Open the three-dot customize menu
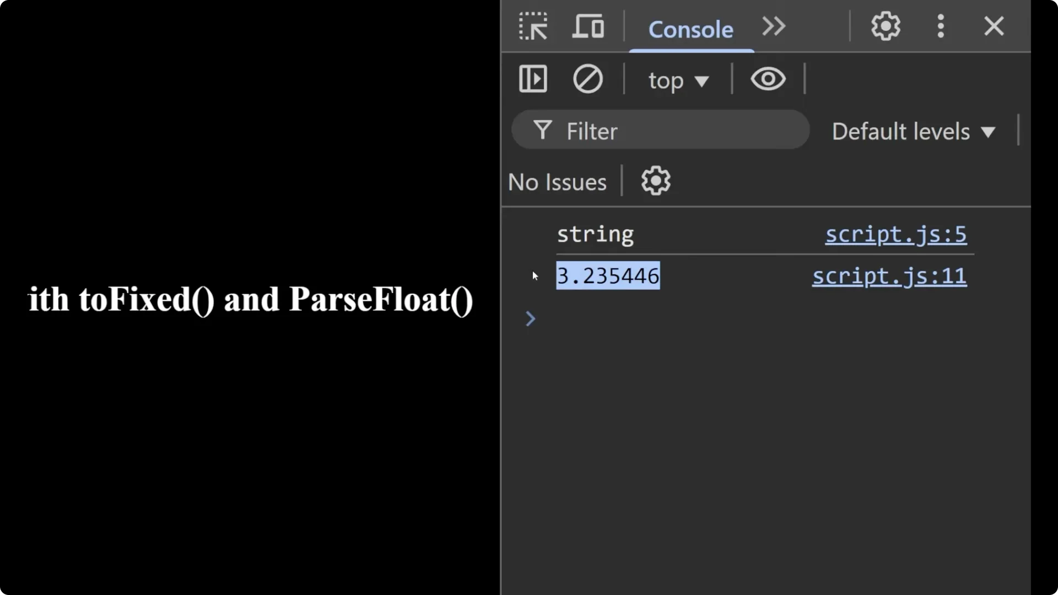 click(x=941, y=26)
